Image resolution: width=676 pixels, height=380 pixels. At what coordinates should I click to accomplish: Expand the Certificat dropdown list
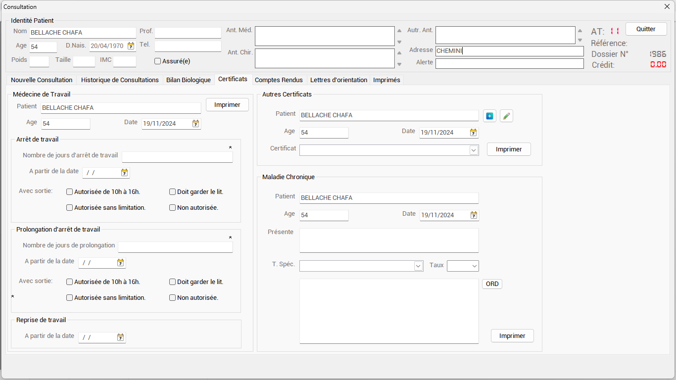pyautogui.click(x=474, y=150)
